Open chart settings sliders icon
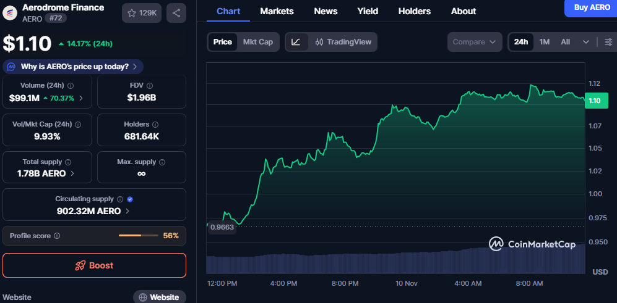The width and height of the screenshot is (617, 303). (x=608, y=42)
